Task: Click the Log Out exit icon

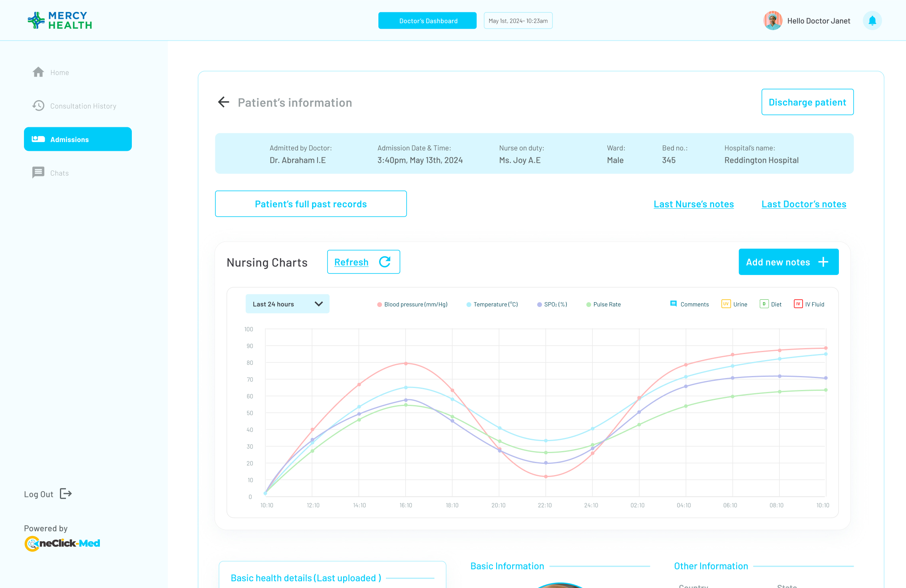Action: point(66,494)
